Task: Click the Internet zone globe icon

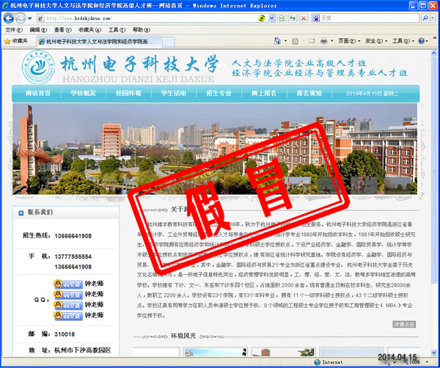Action: [317, 362]
